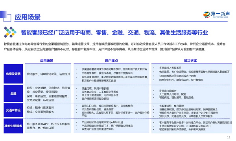Click the page number 11
The image size is (236, 141).
point(229,137)
